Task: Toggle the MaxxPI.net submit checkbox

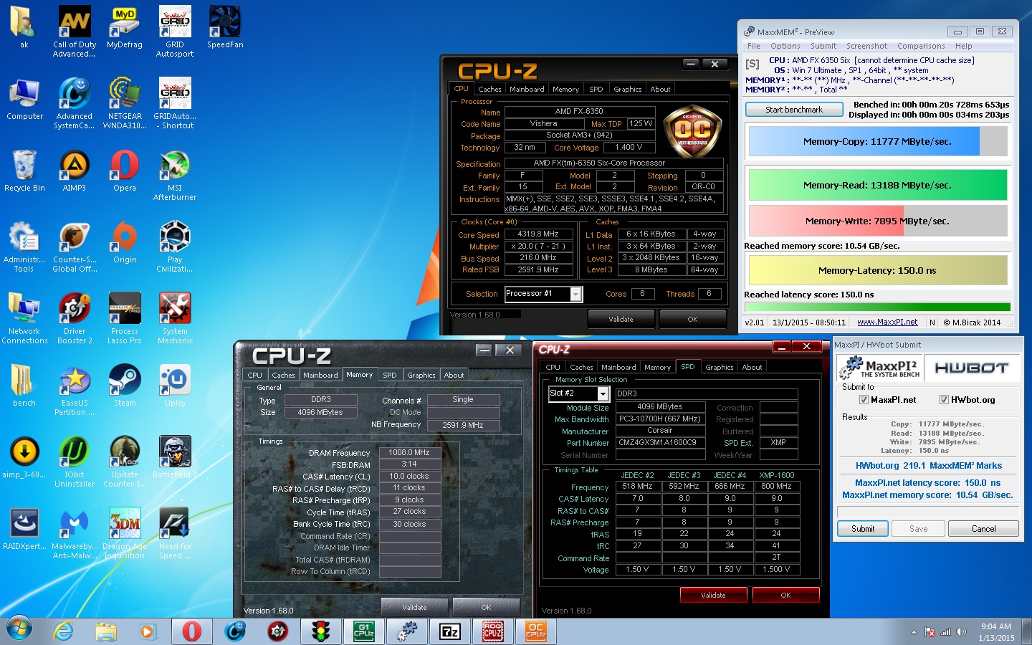Action: tap(864, 400)
